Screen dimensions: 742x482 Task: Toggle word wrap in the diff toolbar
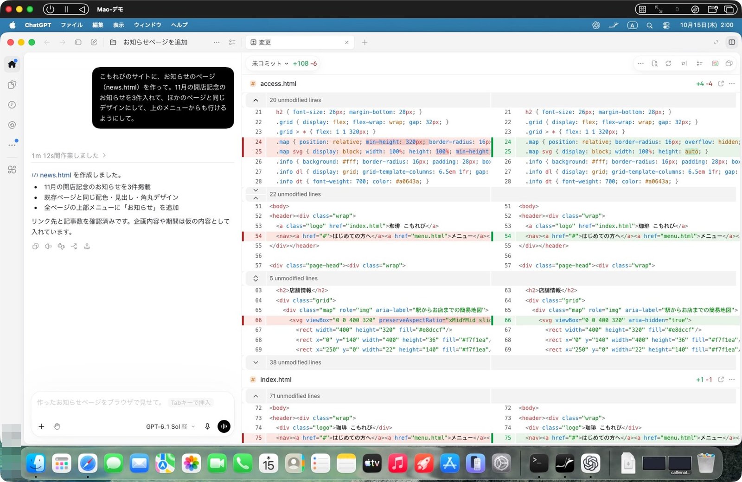point(684,63)
